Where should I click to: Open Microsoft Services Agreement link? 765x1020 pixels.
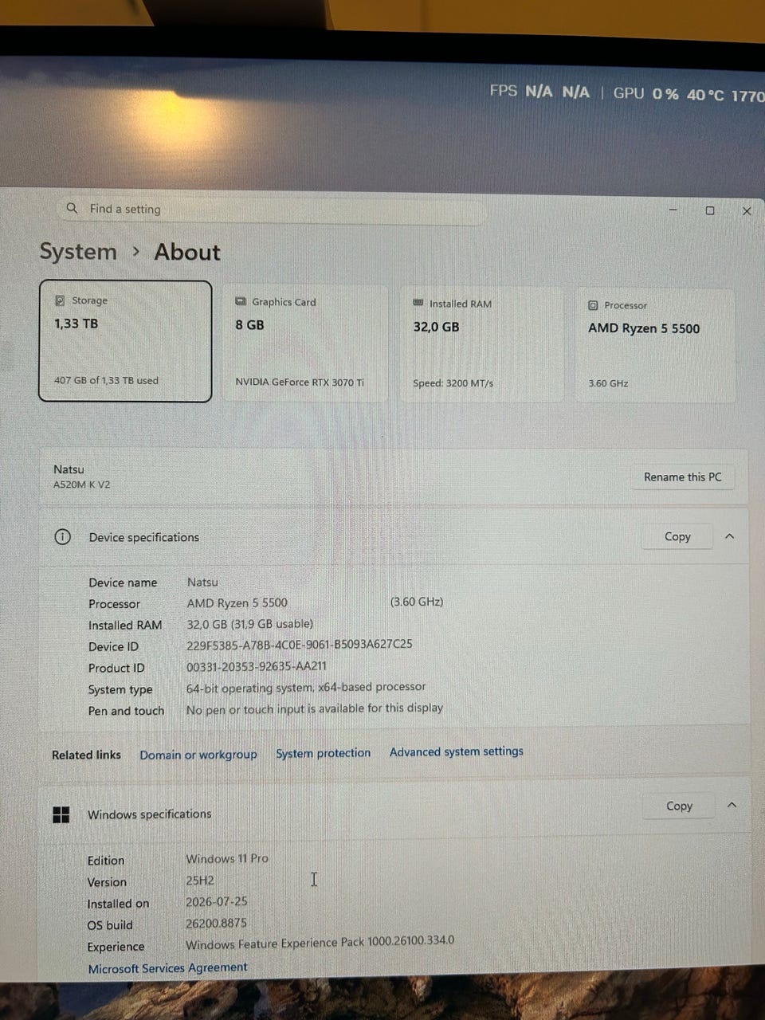coord(167,968)
